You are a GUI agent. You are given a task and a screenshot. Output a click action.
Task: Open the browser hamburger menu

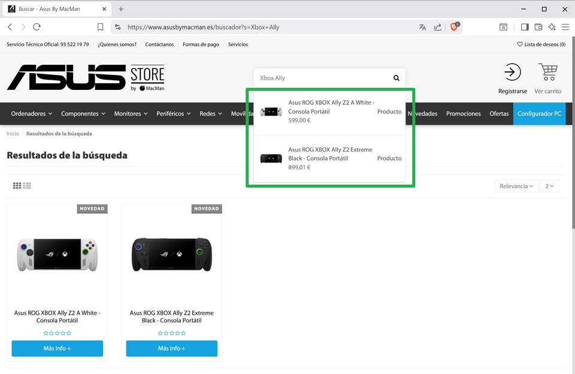[x=565, y=27]
